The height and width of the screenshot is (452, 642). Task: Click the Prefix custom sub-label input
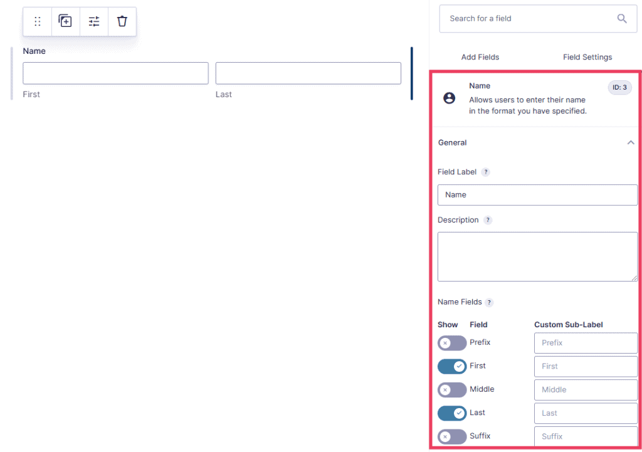click(586, 343)
